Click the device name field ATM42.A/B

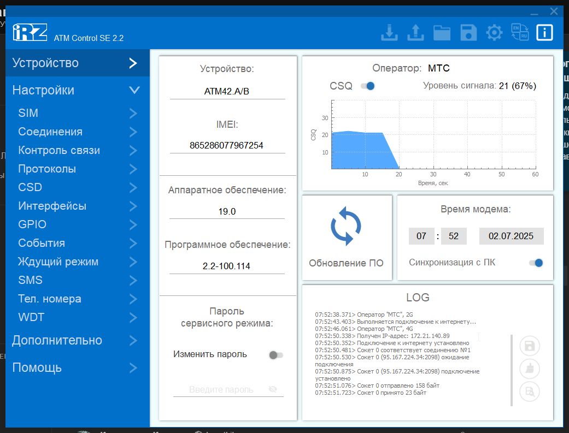pos(227,91)
